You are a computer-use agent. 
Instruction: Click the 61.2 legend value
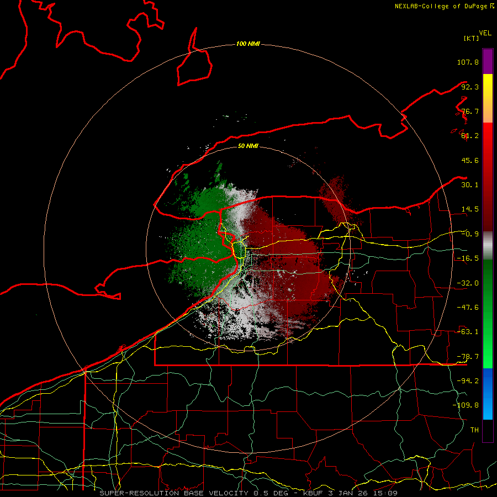[x=470, y=136]
